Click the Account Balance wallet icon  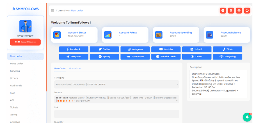coord(209,35)
